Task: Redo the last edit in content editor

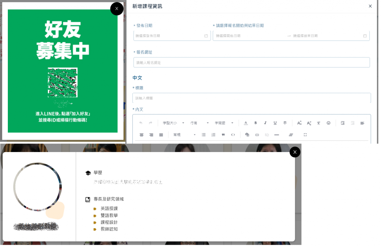Action: (151, 123)
